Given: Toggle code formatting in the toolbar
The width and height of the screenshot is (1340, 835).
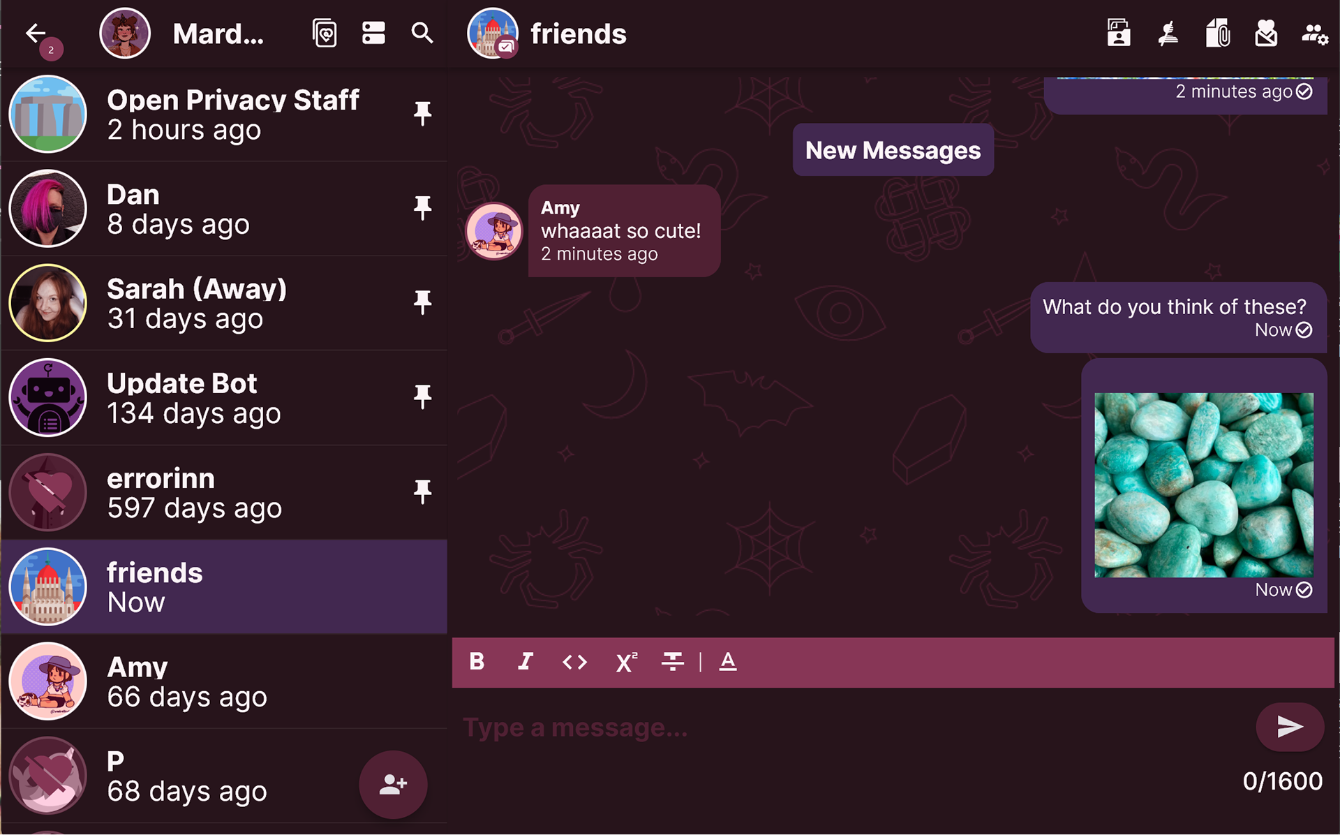Looking at the screenshot, I should coord(574,661).
